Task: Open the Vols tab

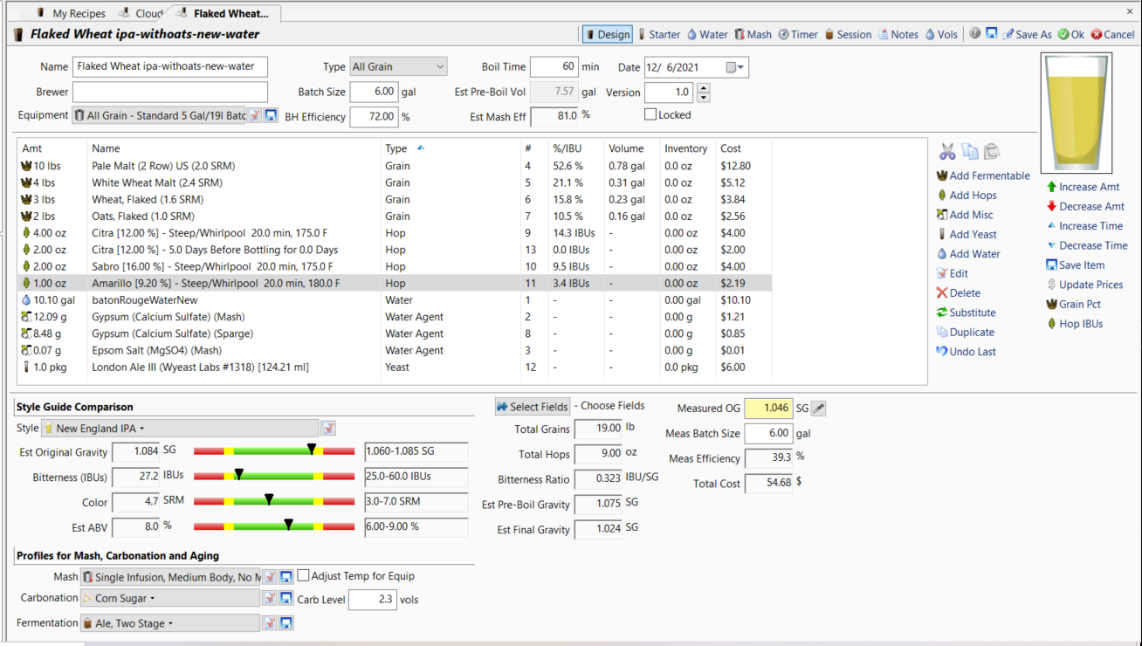Action: (x=941, y=34)
